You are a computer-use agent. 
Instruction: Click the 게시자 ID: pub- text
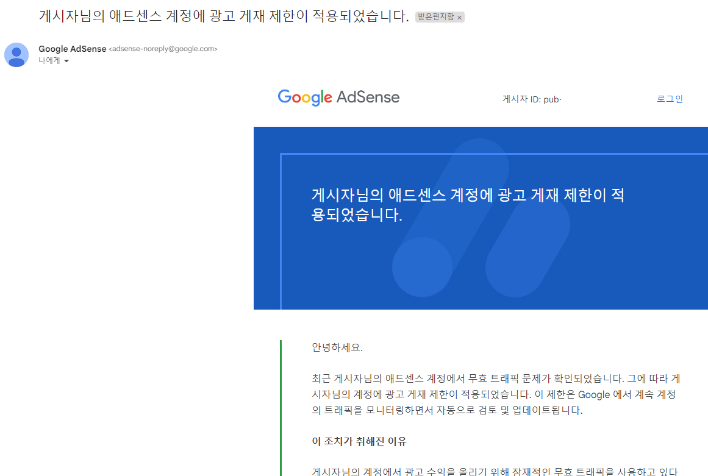tap(531, 99)
